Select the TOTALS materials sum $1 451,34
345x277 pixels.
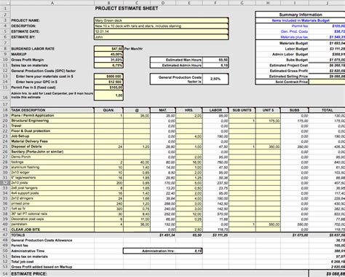(163, 235)
